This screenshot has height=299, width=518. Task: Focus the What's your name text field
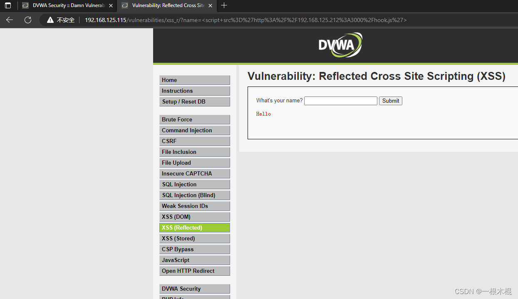[x=341, y=101]
